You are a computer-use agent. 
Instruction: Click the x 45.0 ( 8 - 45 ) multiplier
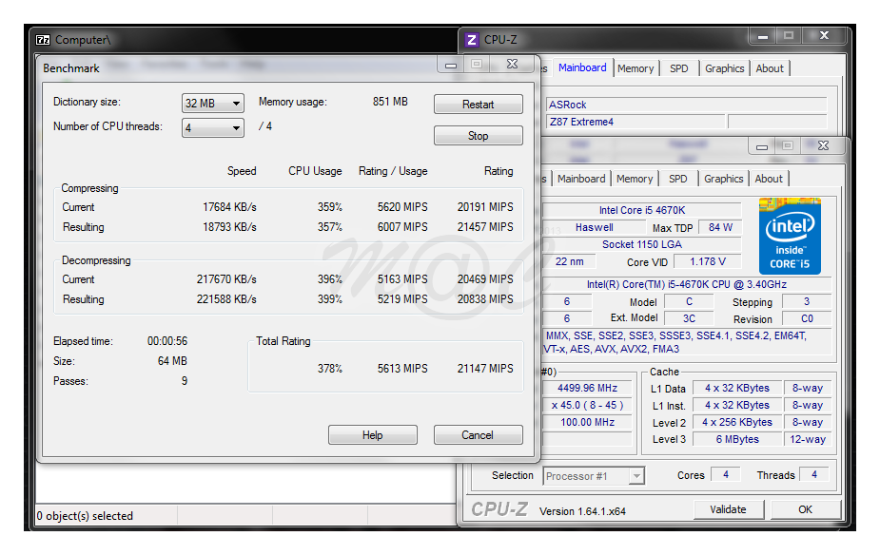587,405
